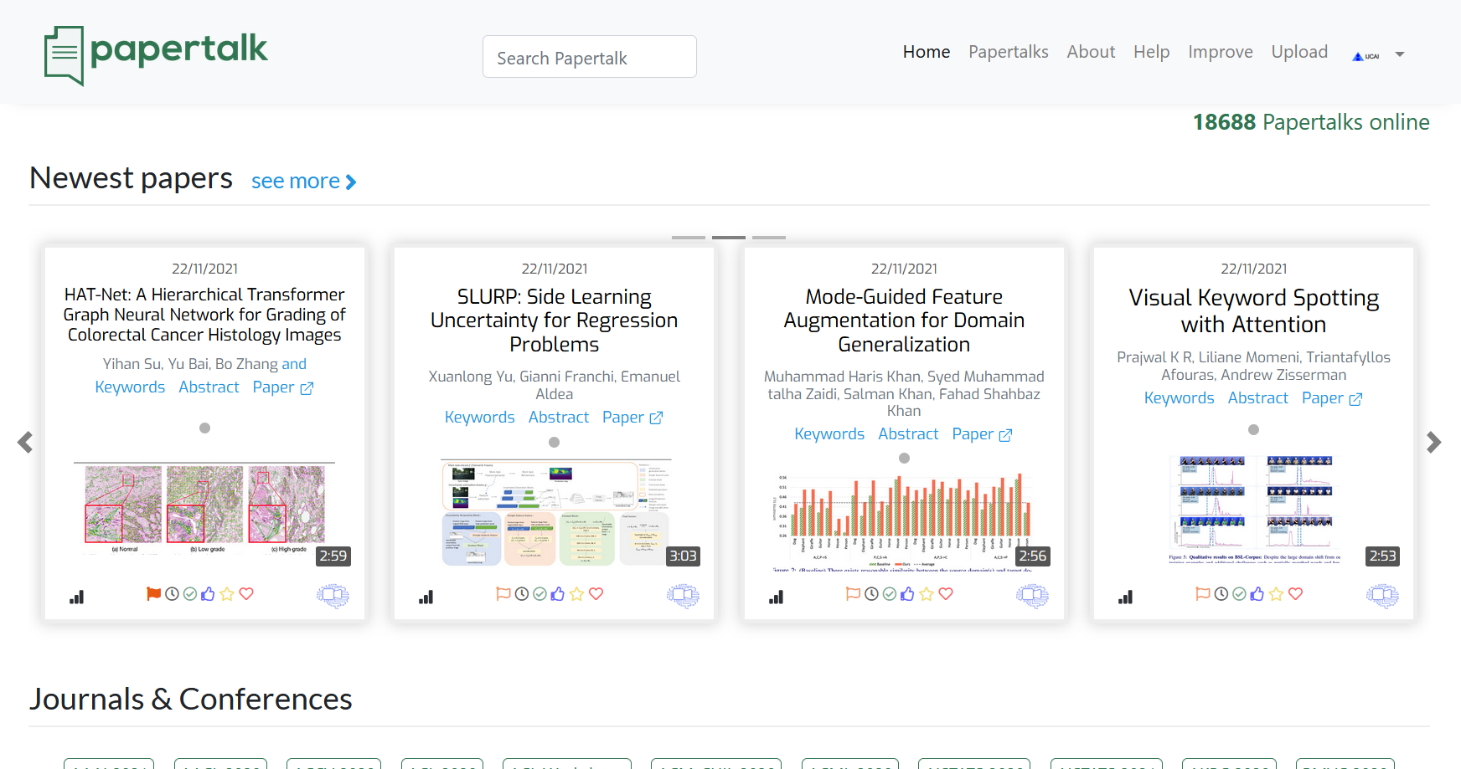Screen dimensions: 1461x769
Task: Go to previous papers with left carousel arrow
Action: tap(25, 442)
